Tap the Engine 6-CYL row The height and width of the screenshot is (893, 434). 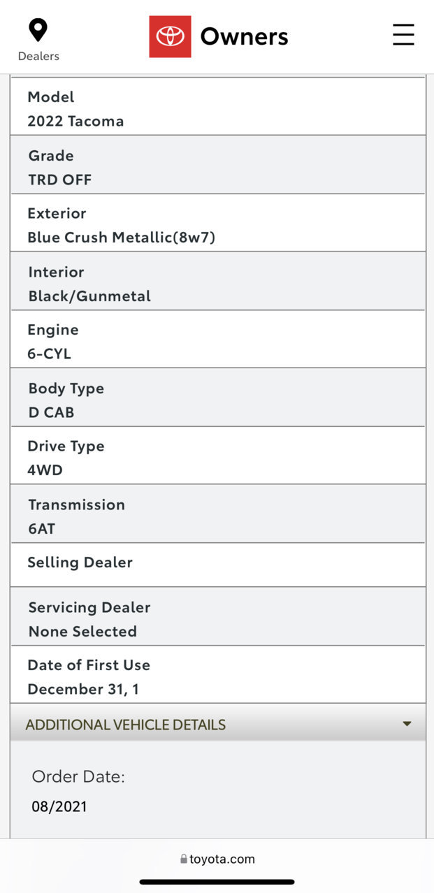pyautogui.click(x=218, y=339)
